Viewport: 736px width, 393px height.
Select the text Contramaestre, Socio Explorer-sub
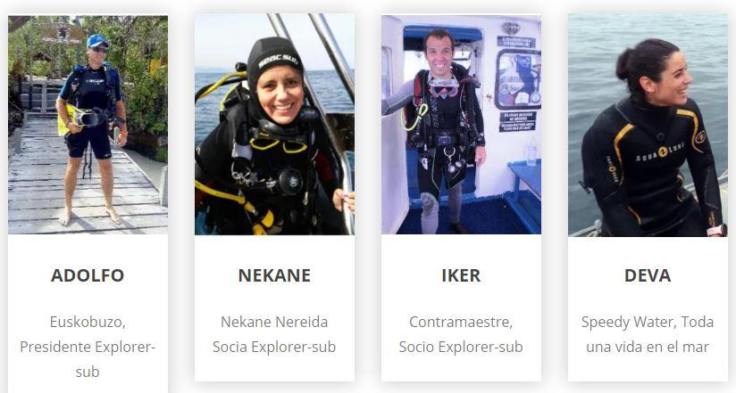coord(461,334)
